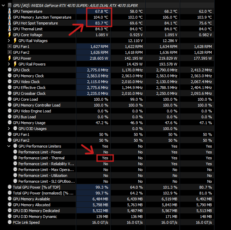This screenshot has width=231, height=230.
Task: Click thermometer icon beside GPU Memory Junction Temperature
Action: (10, 17)
